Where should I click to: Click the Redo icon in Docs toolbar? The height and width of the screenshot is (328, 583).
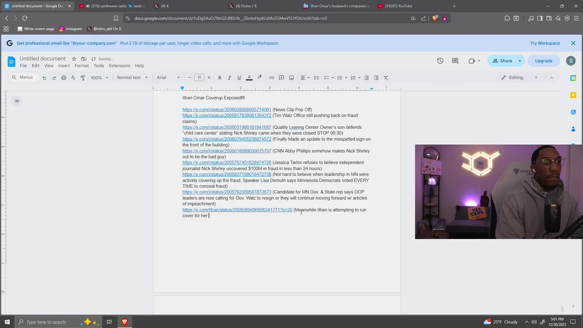point(54,78)
